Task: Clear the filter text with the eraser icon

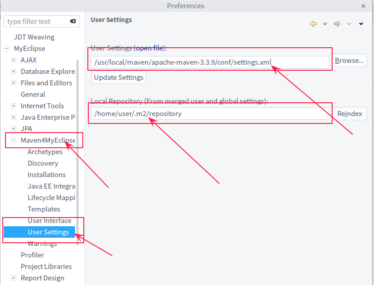Action: coord(73,22)
